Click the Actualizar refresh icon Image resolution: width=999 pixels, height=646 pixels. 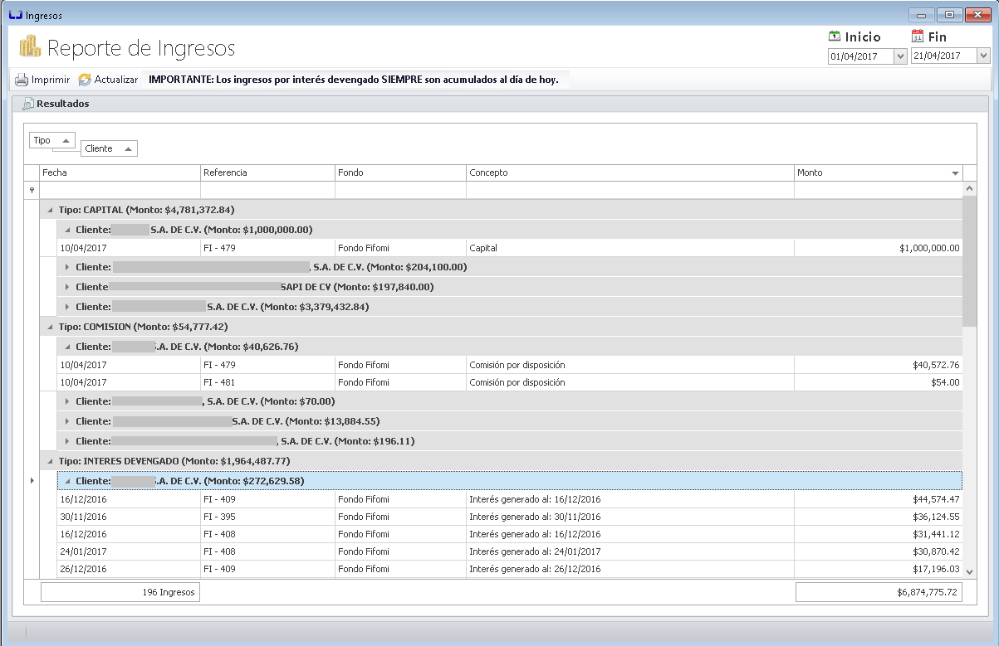pyautogui.click(x=83, y=80)
